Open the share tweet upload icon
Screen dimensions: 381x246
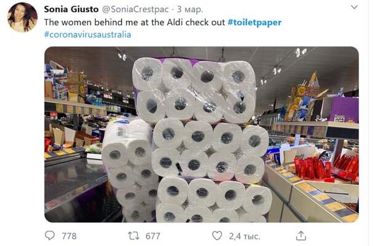pos(301,236)
